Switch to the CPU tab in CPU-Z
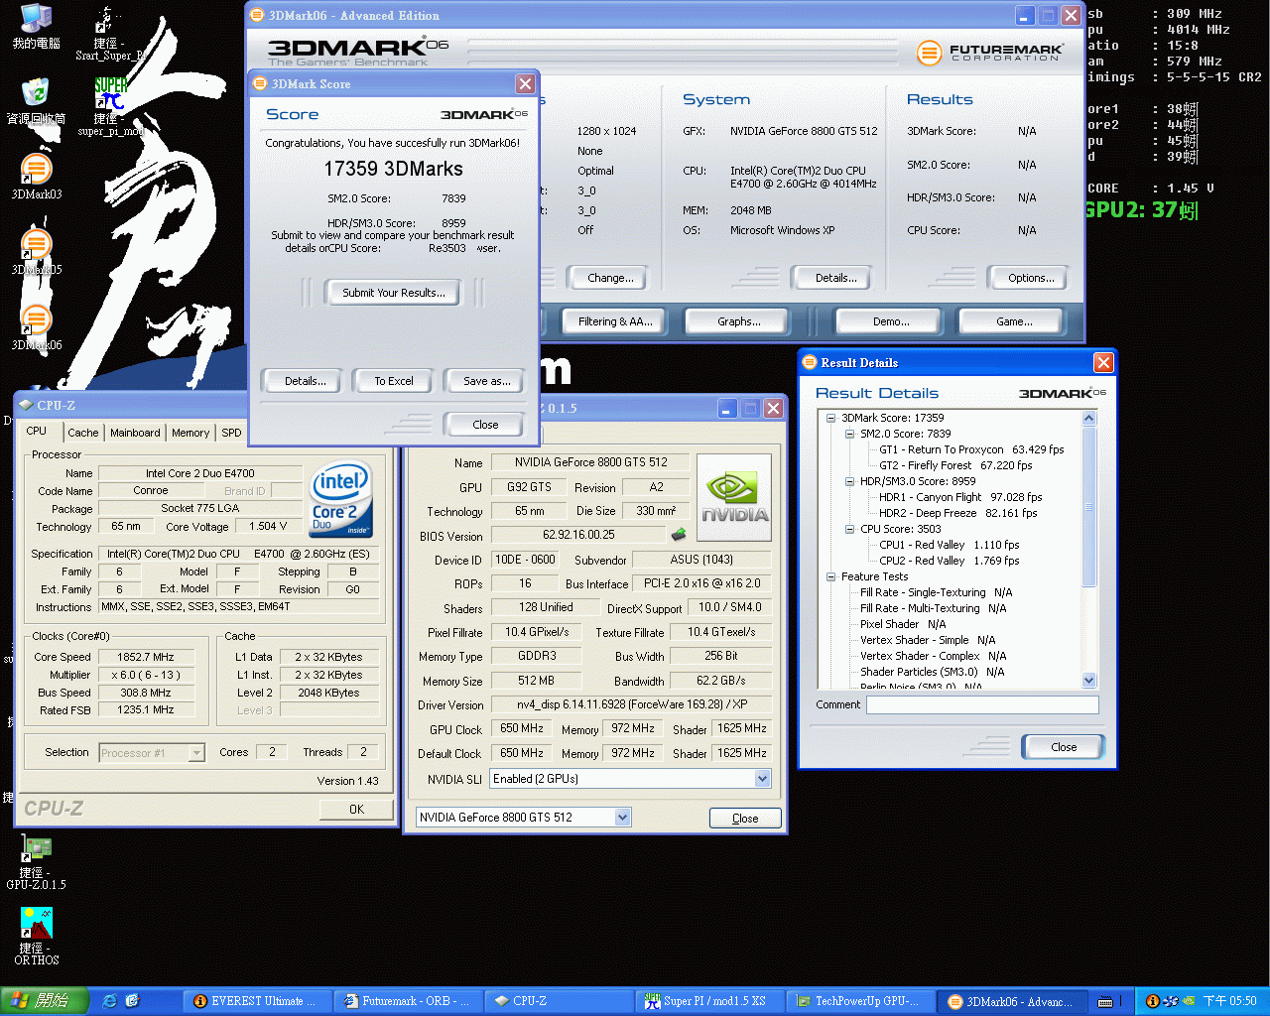This screenshot has height=1016, width=1270. pyautogui.click(x=37, y=432)
